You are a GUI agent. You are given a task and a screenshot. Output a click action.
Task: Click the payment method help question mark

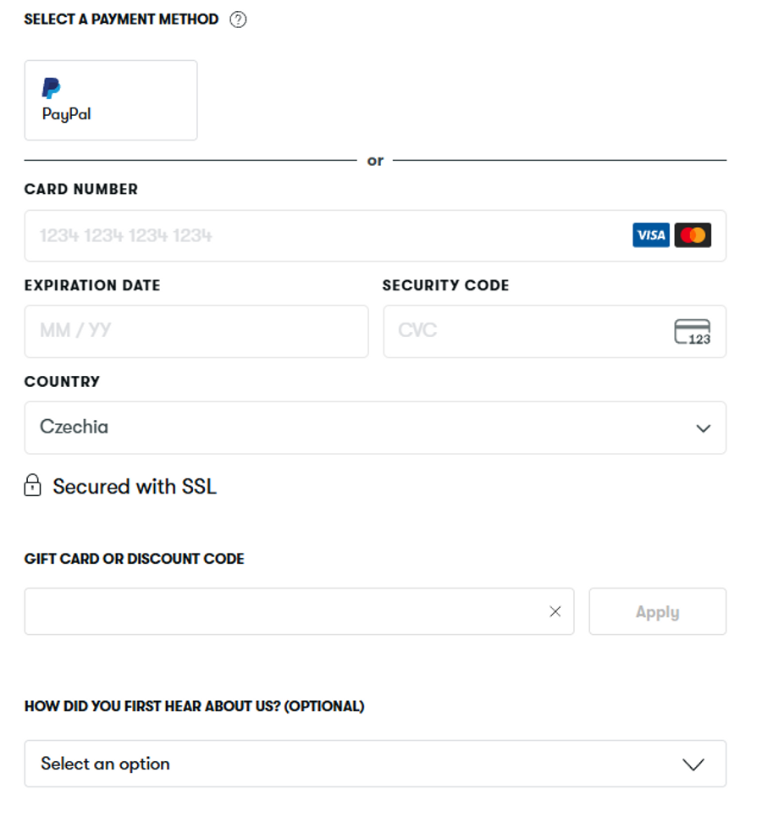(x=238, y=19)
